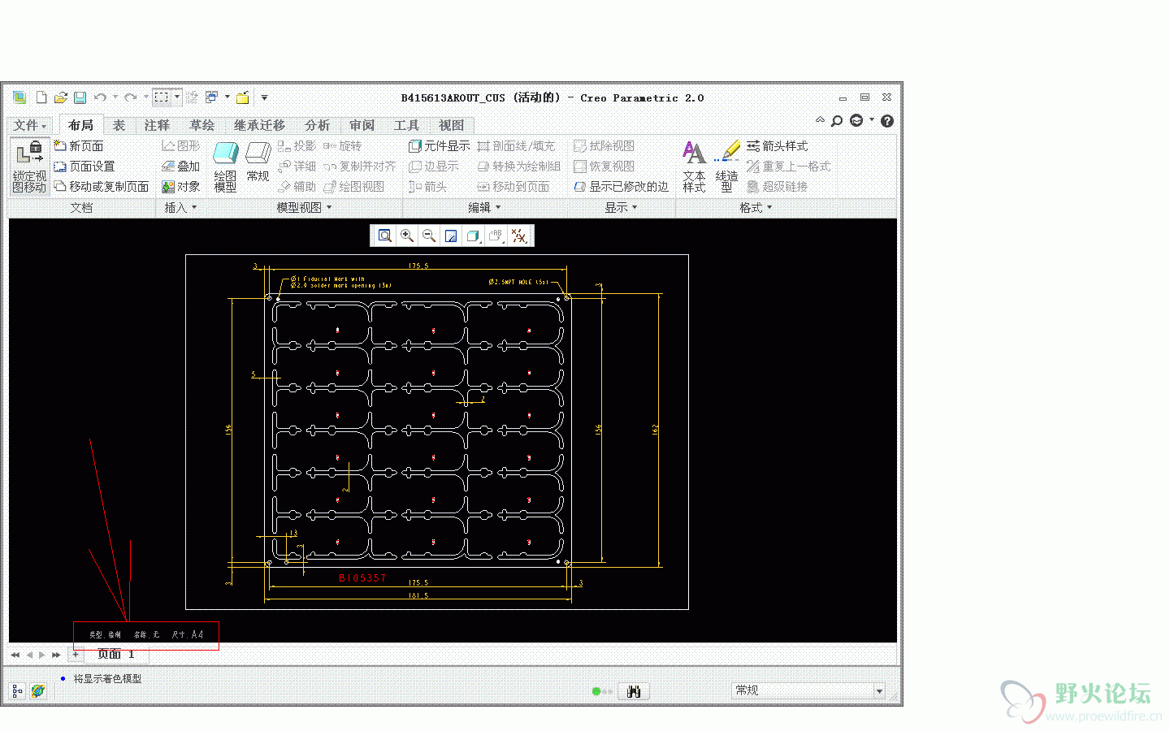Go to the first sheet arrow

point(15,655)
